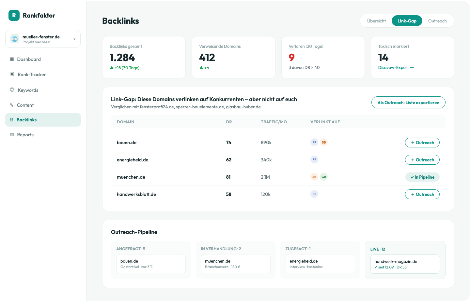This screenshot has width=470, height=301.
Task: Click the Verloren count 9
Action: point(292,58)
